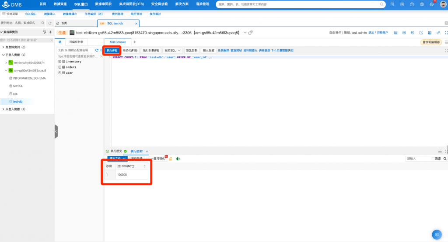The image size is (448, 242).
Task: Collapse the 已登入實體 (2) group
Action: click(3, 55)
